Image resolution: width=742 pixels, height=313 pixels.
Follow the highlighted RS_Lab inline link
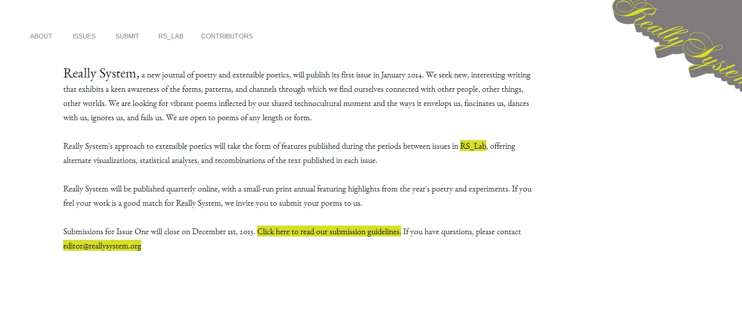tap(473, 146)
